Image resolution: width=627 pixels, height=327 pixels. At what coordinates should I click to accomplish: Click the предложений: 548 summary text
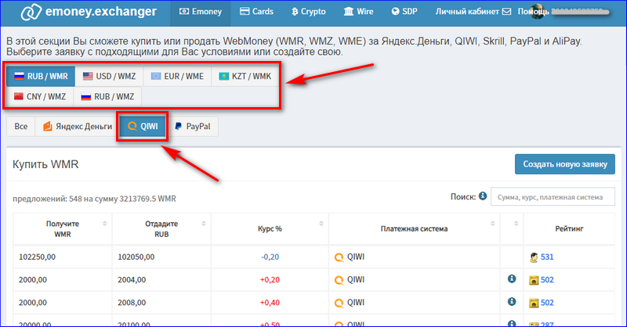(94, 199)
